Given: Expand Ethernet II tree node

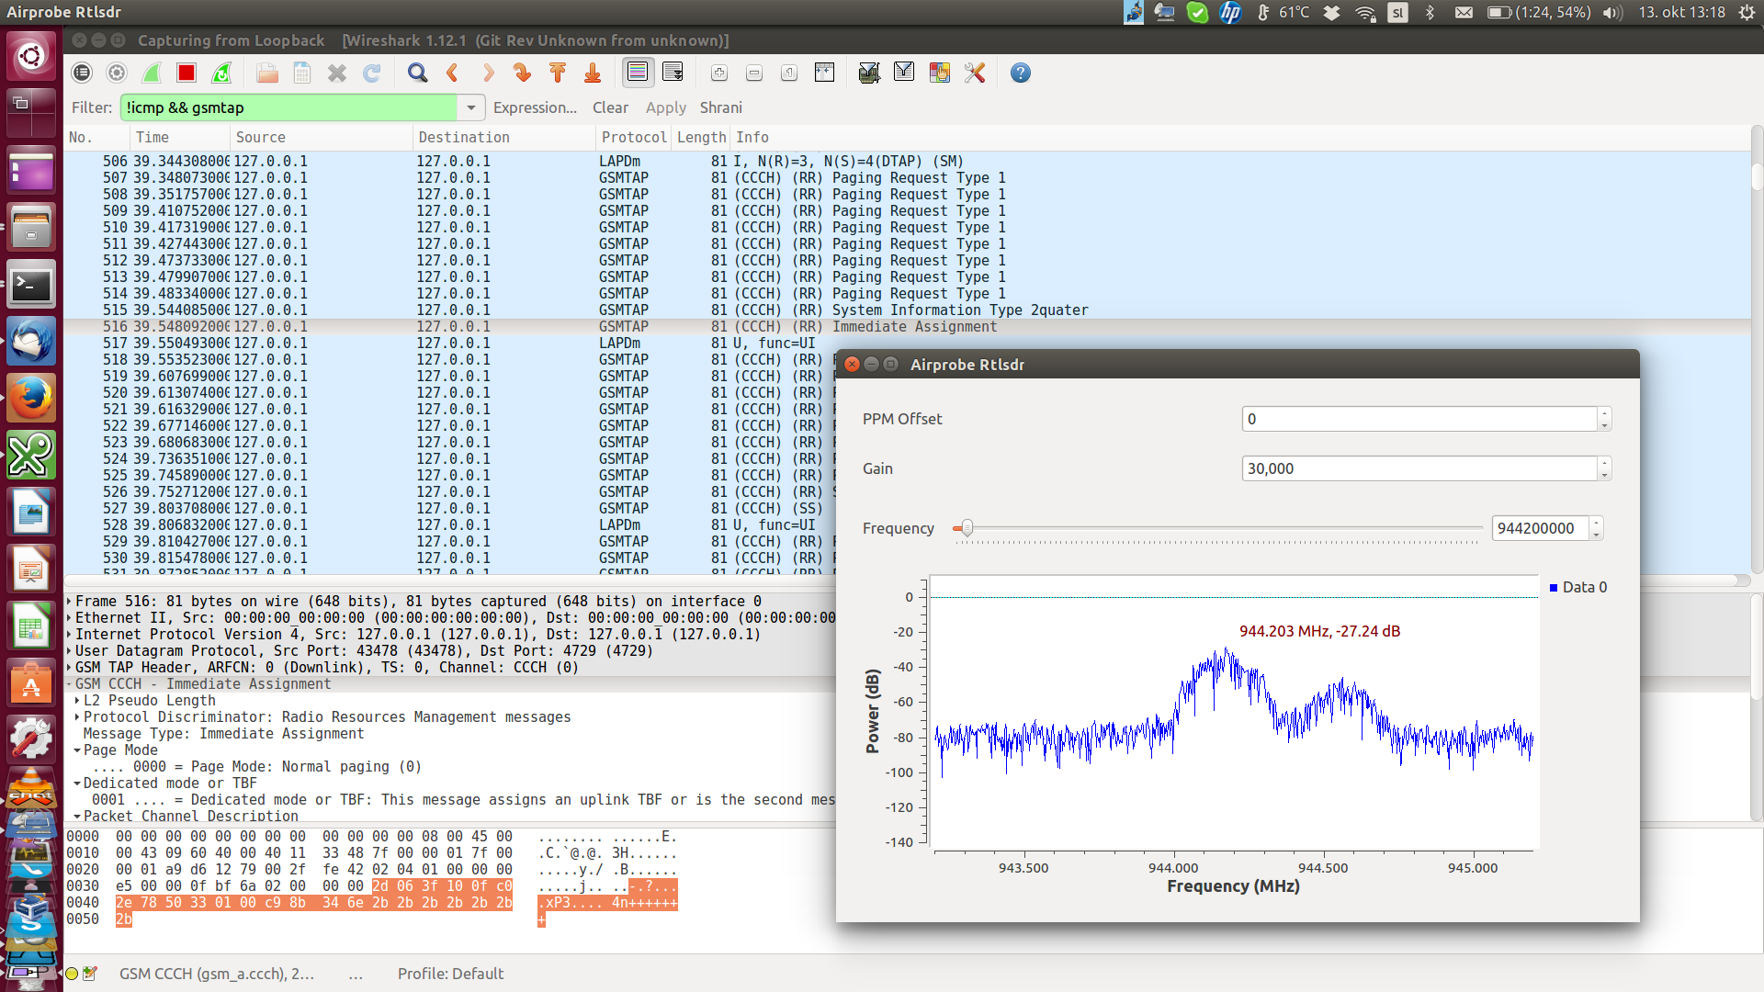Looking at the screenshot, I should 70,618.
